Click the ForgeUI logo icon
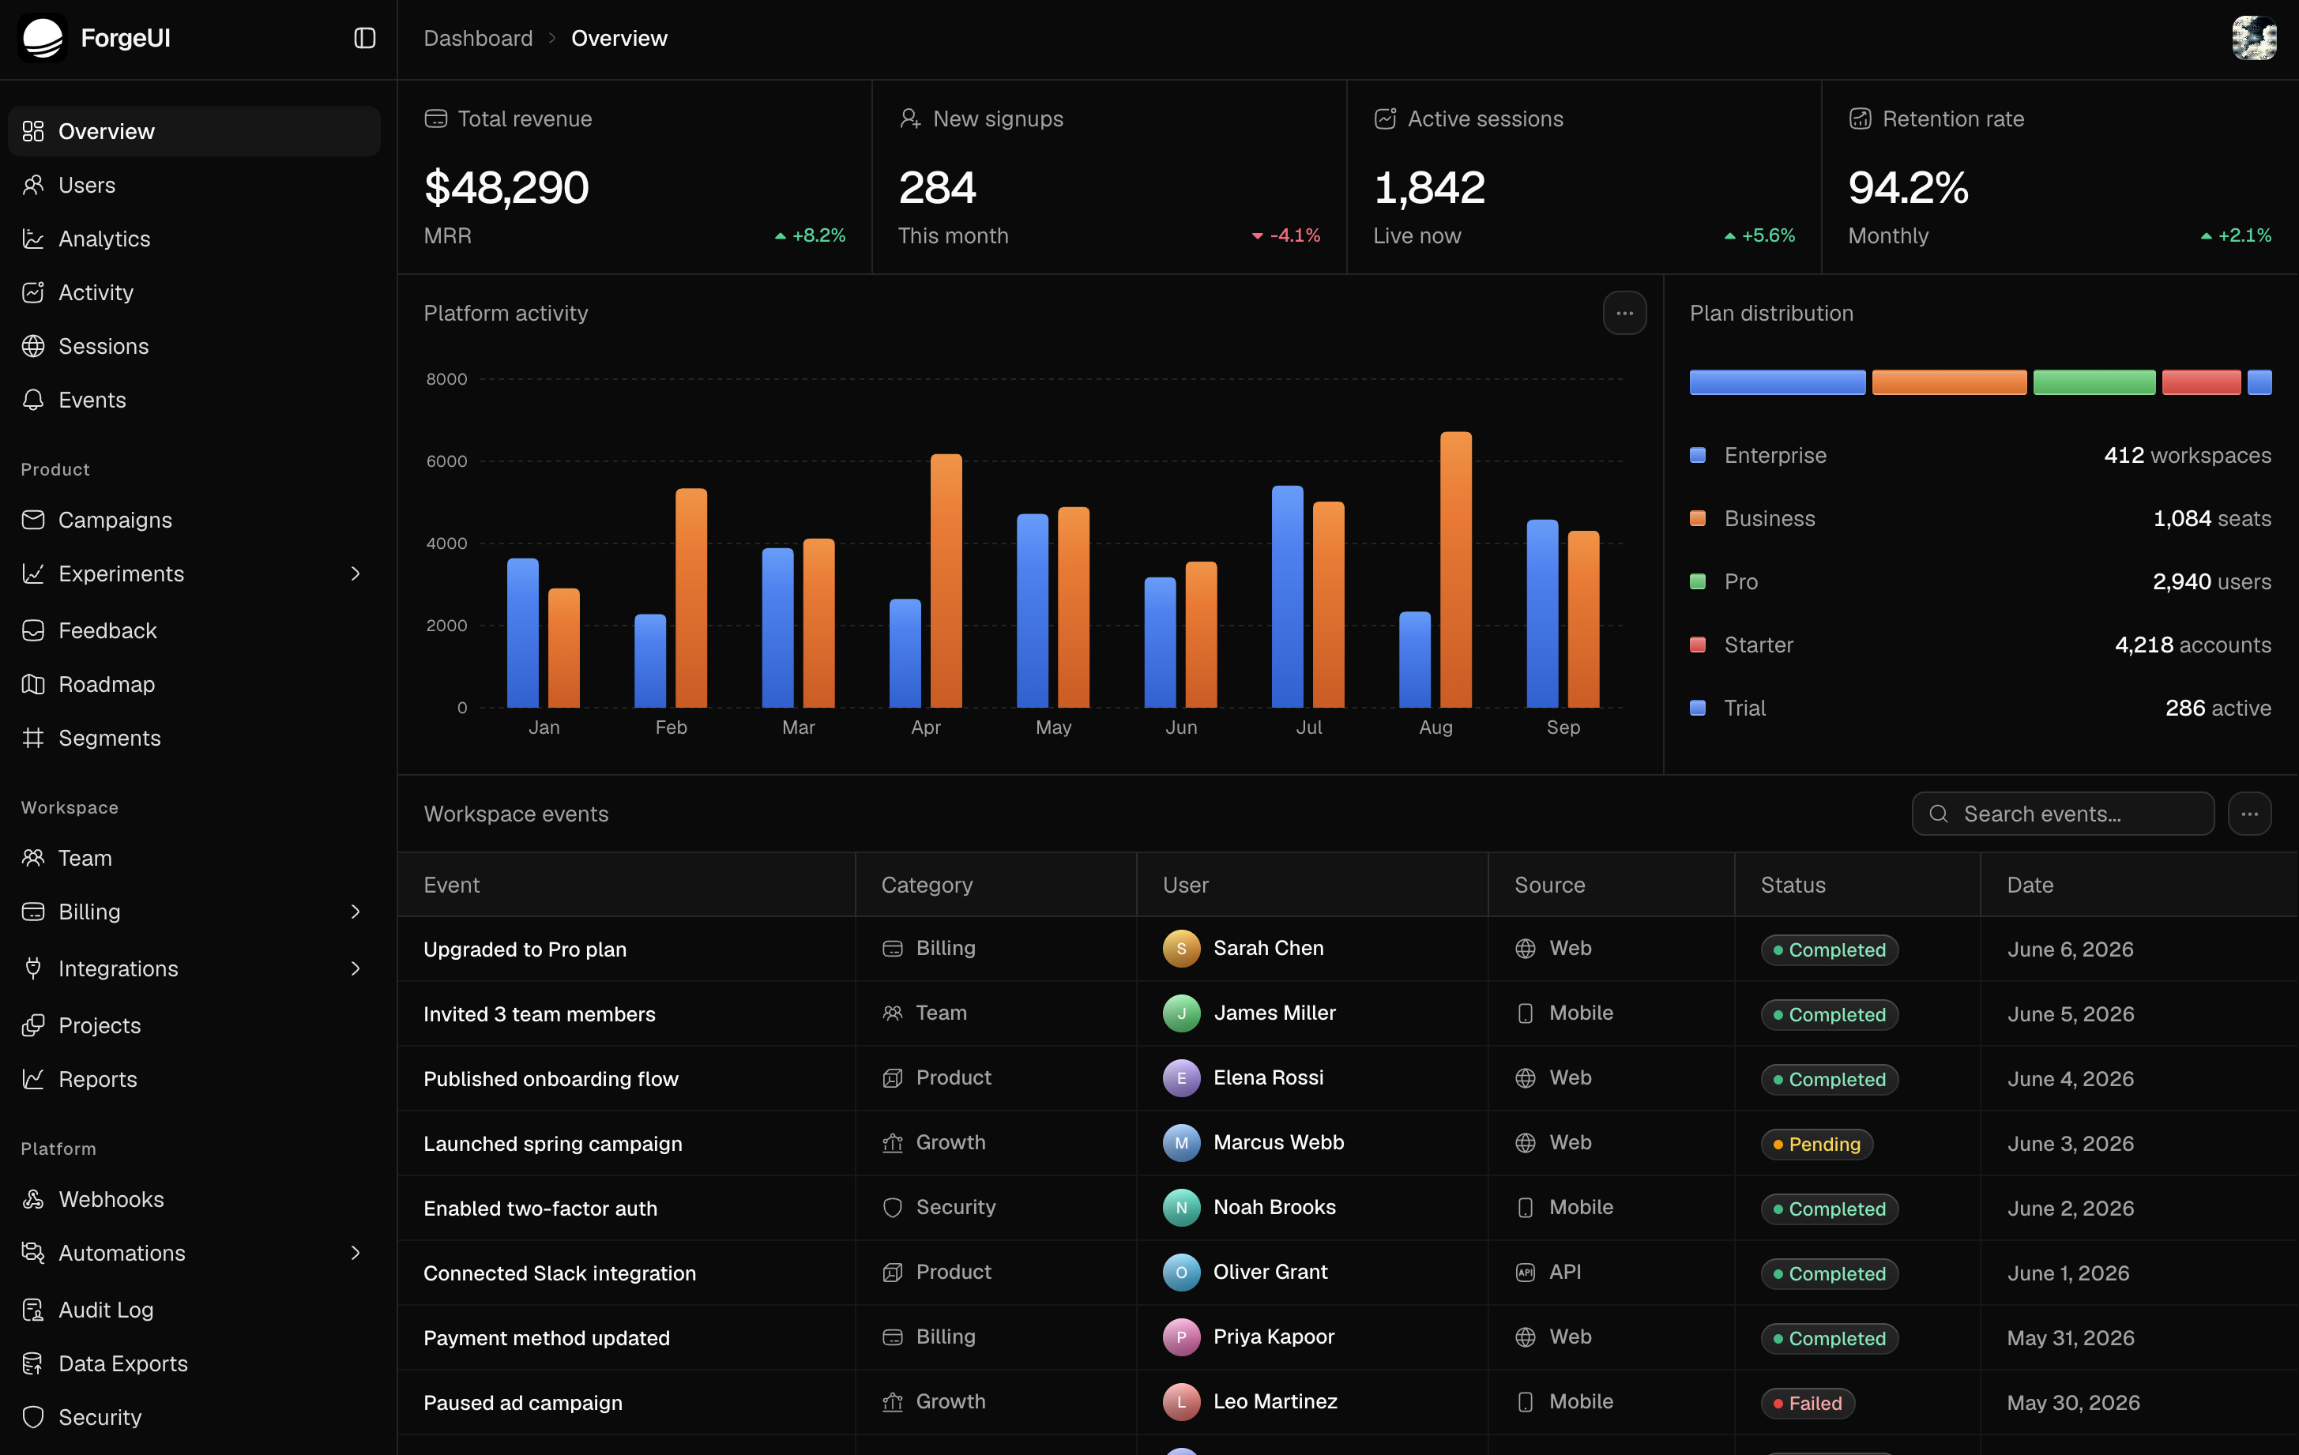 click(42, 38)
